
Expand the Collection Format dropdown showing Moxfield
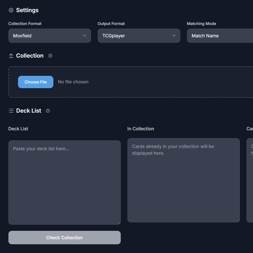49,36
